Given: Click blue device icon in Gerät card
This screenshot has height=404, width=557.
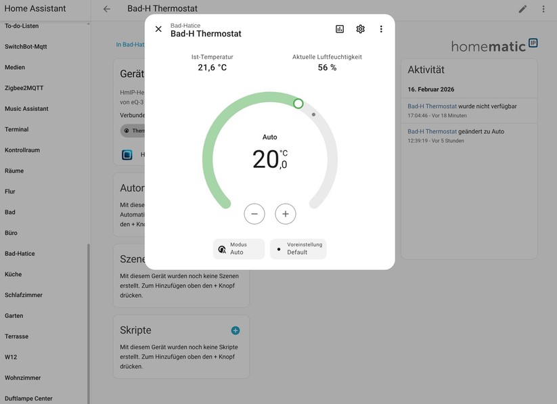Looking at the screenshot, I should (x=127, y=154).
